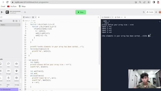Open the editor pane three-dot menu
161x91 pixels.
(x=98, y=17)
